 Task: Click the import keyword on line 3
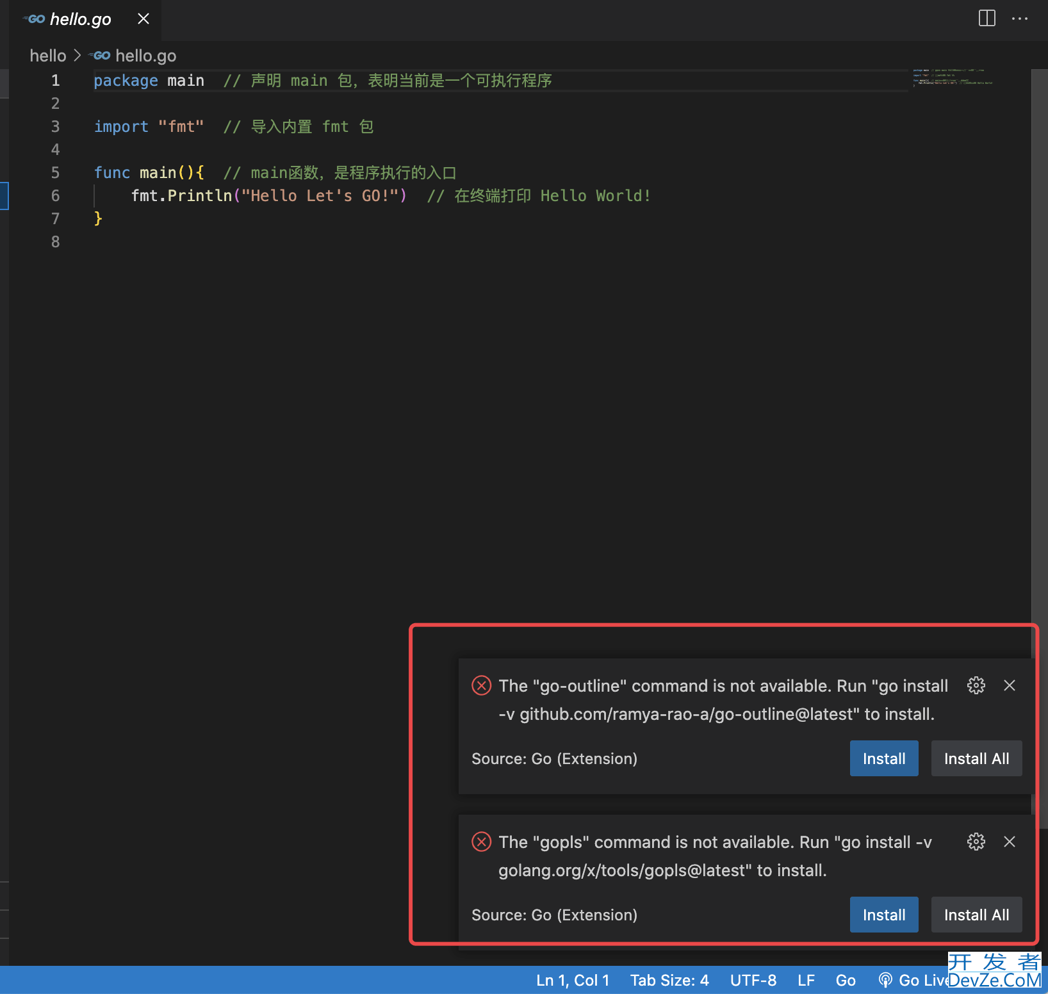121,127
